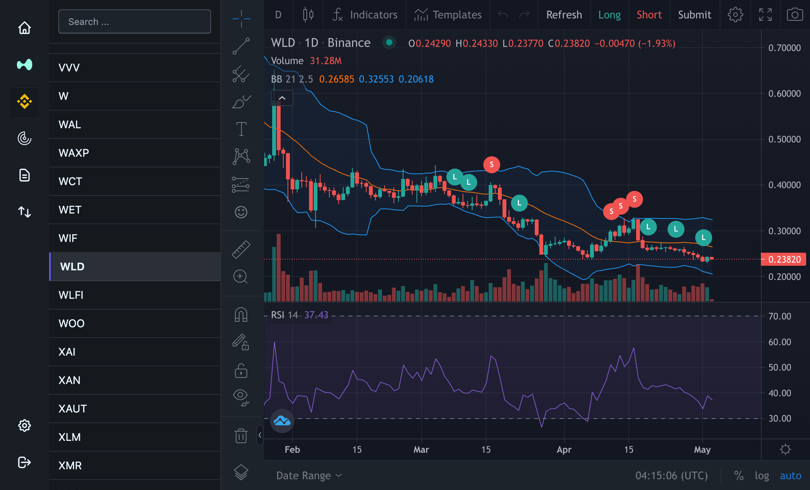
Task: Click the Refresh button
Action: click(x=564, y=15)
